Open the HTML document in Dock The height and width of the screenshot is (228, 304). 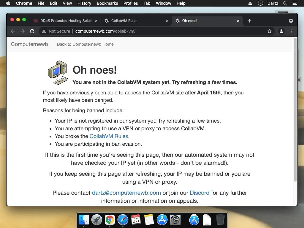(x=207, y=220)
